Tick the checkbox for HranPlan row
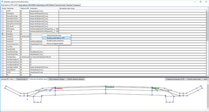Viewport: 209px width, 112px height. pos(2,47)
